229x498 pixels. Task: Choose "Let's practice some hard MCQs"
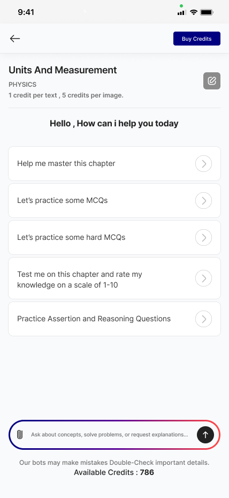(114, 238)
